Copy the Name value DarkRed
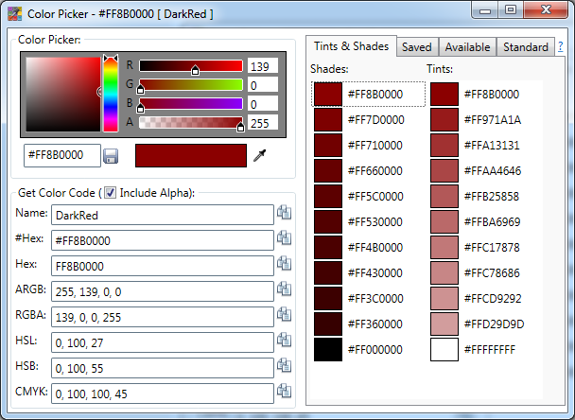The image size is (575, 420). point(284,214)
